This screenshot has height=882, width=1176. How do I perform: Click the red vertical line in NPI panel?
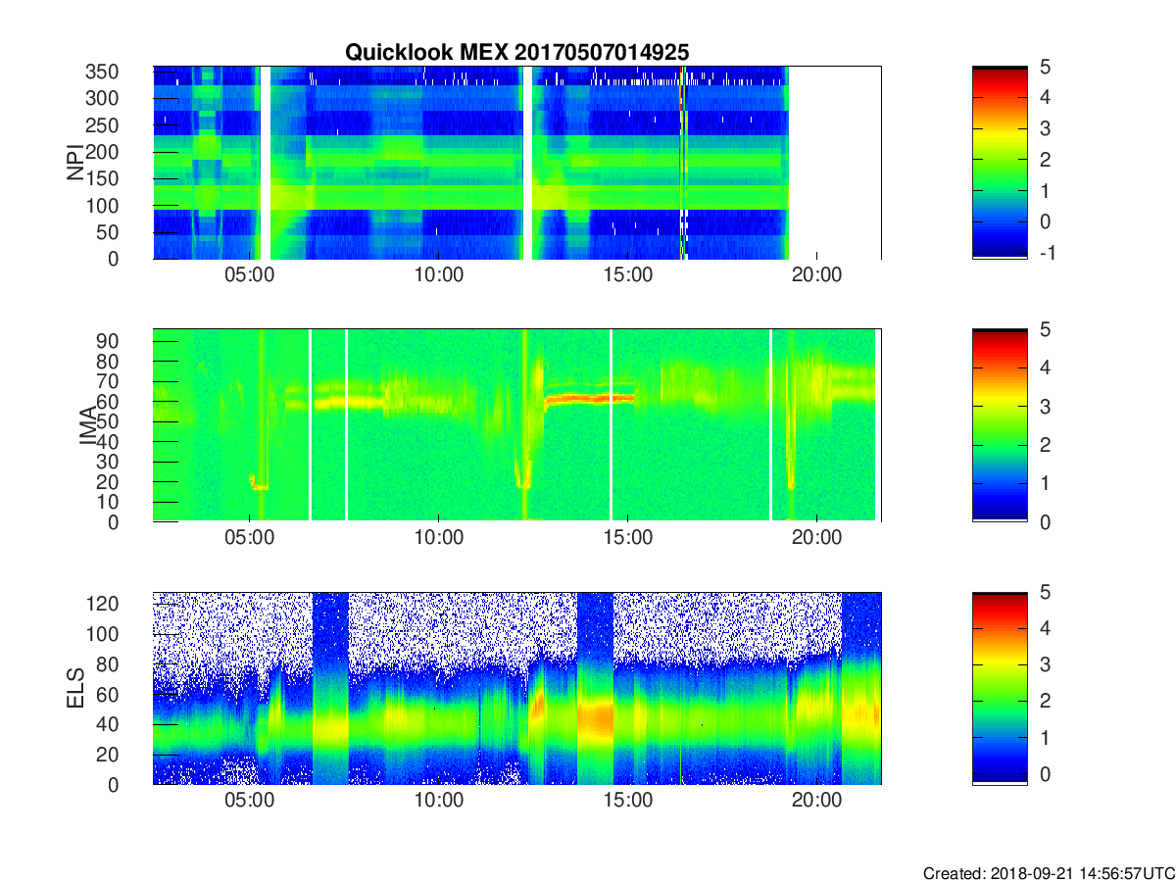[x=681, y=163]
